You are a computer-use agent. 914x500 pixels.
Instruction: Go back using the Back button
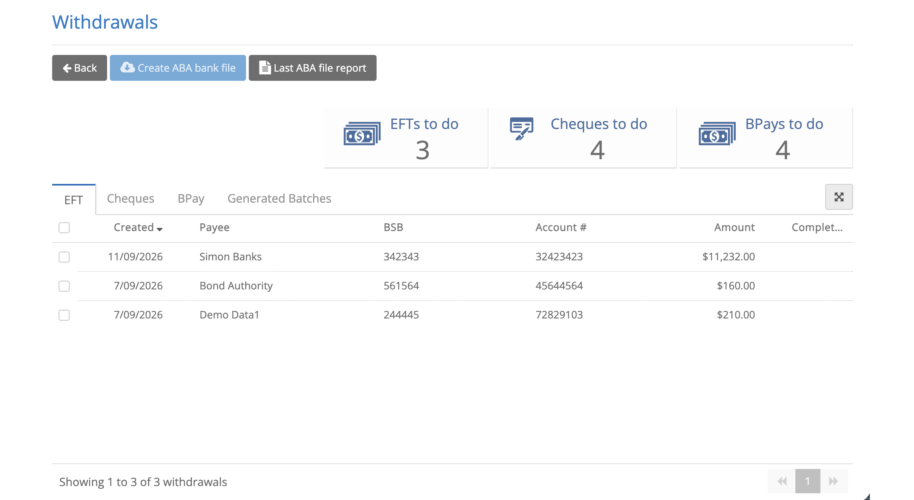80,68
